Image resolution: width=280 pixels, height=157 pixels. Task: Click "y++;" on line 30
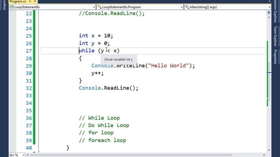pyautogui.click(x=98, y=73)
